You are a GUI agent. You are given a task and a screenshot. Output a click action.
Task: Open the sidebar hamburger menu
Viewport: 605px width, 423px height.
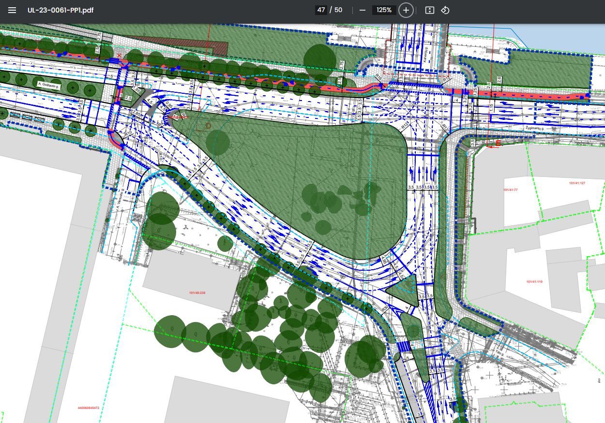(12, 10)
